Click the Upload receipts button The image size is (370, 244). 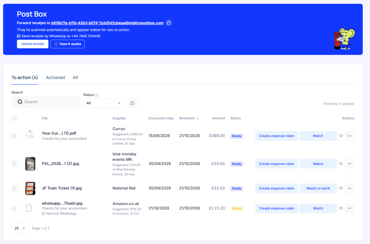pos(33,44)
